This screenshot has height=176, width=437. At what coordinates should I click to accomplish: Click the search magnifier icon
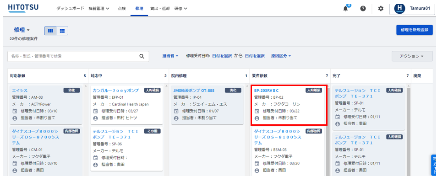[142, 56]
